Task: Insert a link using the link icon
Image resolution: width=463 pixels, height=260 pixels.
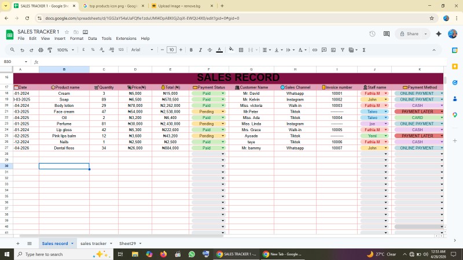Action: click(x=315, y=50)
